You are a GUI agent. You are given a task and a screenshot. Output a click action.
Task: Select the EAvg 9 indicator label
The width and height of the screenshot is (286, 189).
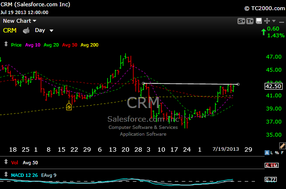coord(49,175)
